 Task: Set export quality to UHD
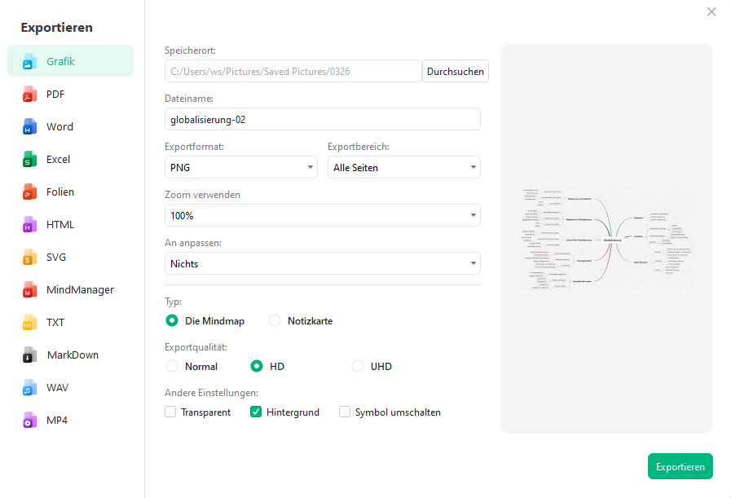click(358, 367)
